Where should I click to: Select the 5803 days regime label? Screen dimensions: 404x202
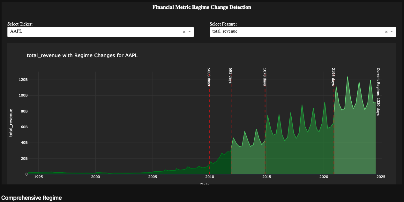point(209,77)
